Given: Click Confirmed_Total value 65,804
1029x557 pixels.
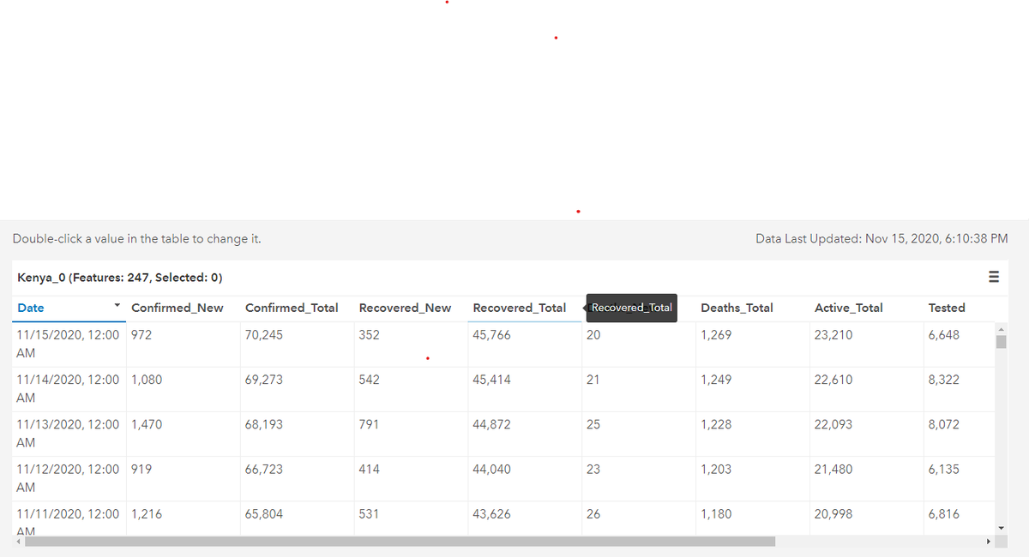Looking at the screenshot, I should pyautogui.click(x=264, y=514).
